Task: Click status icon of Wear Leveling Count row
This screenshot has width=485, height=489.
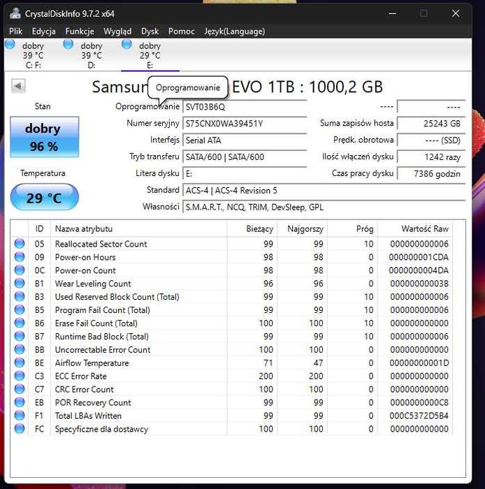Action: click(20, 283)
